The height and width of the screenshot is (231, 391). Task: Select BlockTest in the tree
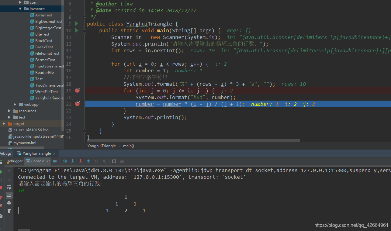point(44,41)
